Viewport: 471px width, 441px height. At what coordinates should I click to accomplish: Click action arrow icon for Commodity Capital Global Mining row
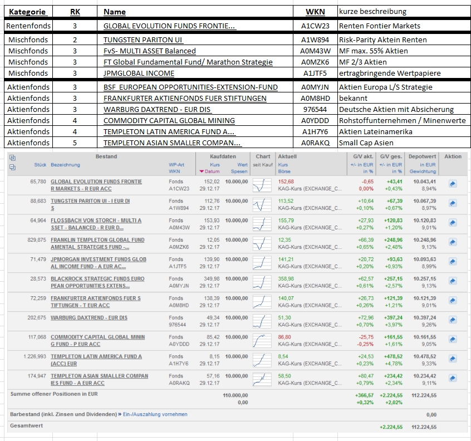click(x=453, y=340)
